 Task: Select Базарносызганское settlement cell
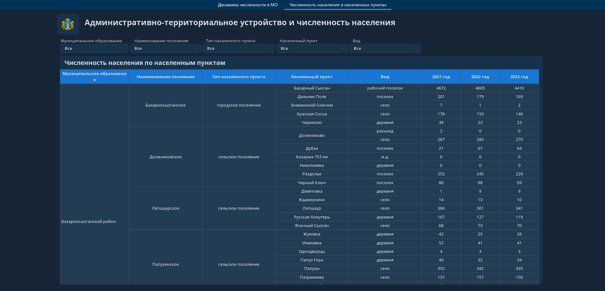pos(166,105)
